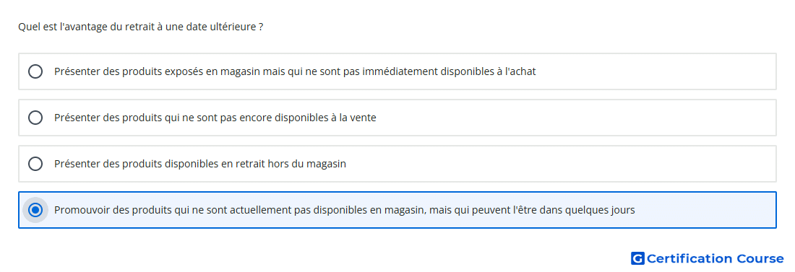The height and width of the screenshot is (272, 795).
Task: Click the words 'hors du magasin' in third option
Action: [306, 164]
